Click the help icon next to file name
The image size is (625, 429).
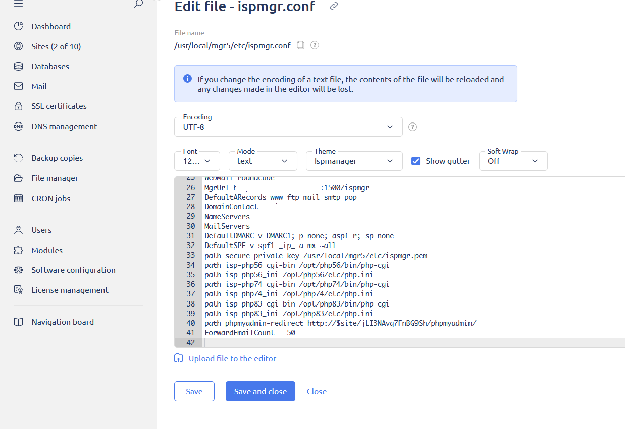coord(315,45)
